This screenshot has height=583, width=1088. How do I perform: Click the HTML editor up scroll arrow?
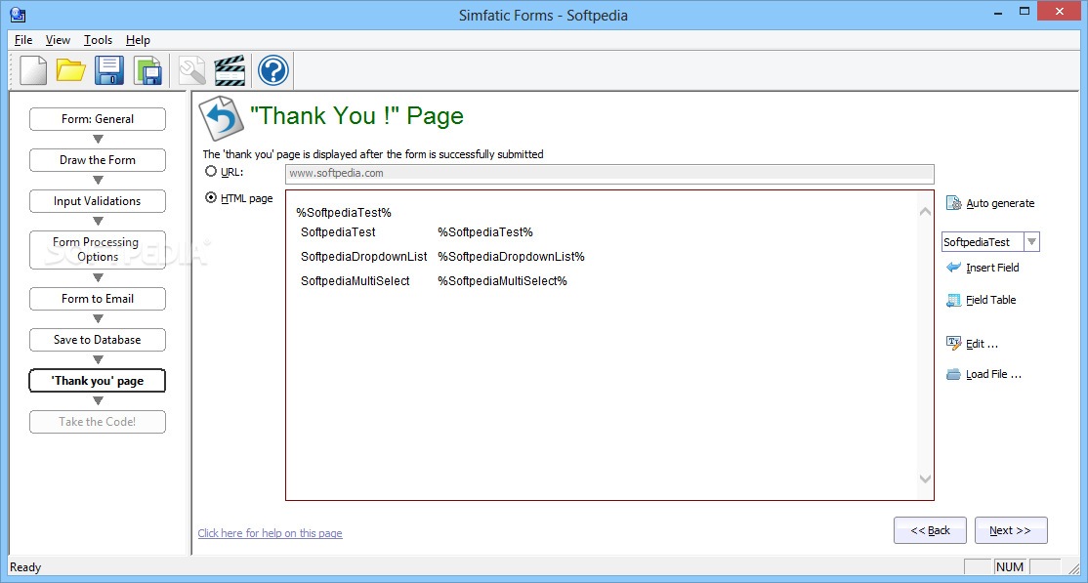click(925, 212)
